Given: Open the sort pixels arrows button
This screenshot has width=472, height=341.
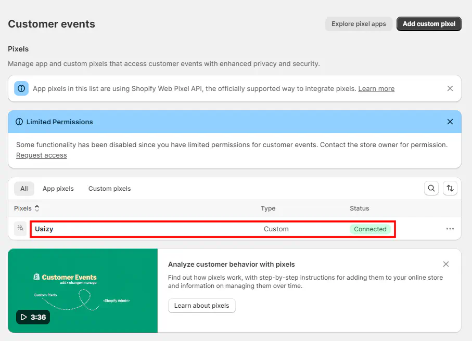Looking at the screenshot, I should [450, 188].
